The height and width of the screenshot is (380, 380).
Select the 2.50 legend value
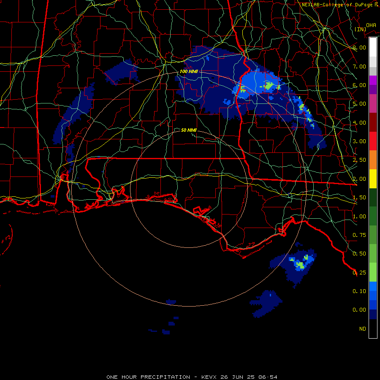(x=359, y=160)
